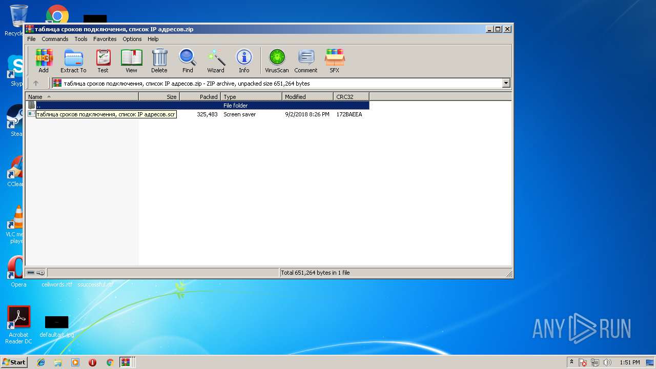Image resolution: width=656 pixels, height=369 pixels.
Task: Click the WinRAR taskbar button
Action: tap(127, 362)
